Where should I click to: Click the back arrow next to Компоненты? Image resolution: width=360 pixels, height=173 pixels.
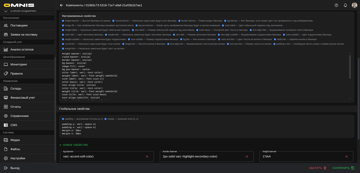pyautogui.click(x=61, y=5)
